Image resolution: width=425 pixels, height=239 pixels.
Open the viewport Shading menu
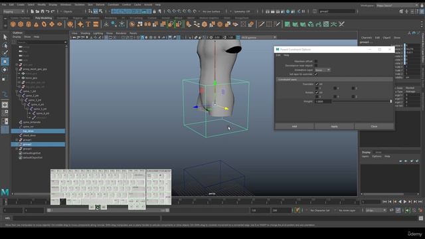pyautogui.click(x=85, y=33)
